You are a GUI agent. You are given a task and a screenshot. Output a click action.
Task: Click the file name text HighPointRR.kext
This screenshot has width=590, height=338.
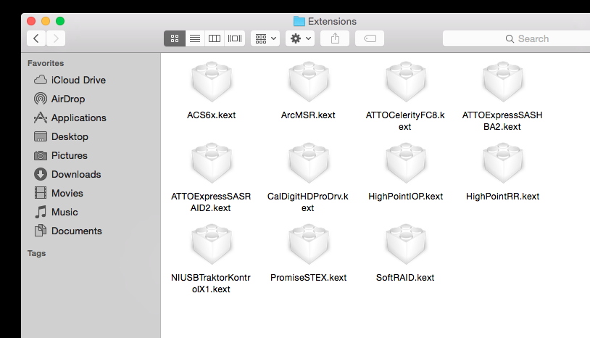click(503, 197)
